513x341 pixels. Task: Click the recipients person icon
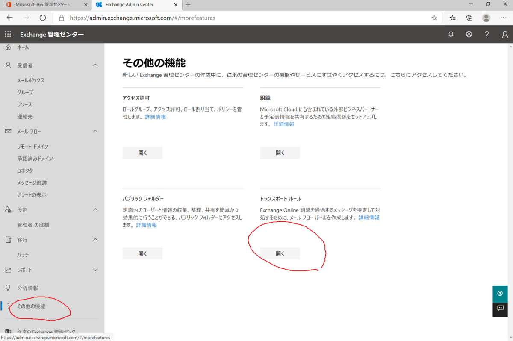coord(8,65)
